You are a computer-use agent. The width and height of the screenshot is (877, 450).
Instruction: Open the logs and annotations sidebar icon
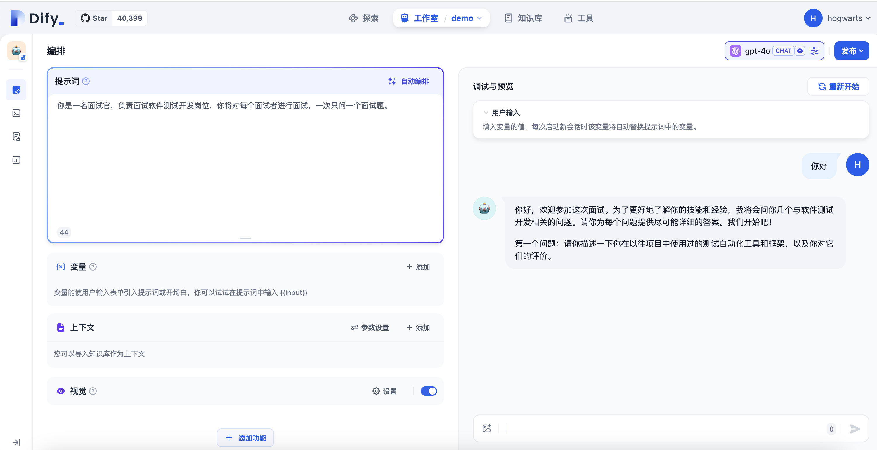16,136
